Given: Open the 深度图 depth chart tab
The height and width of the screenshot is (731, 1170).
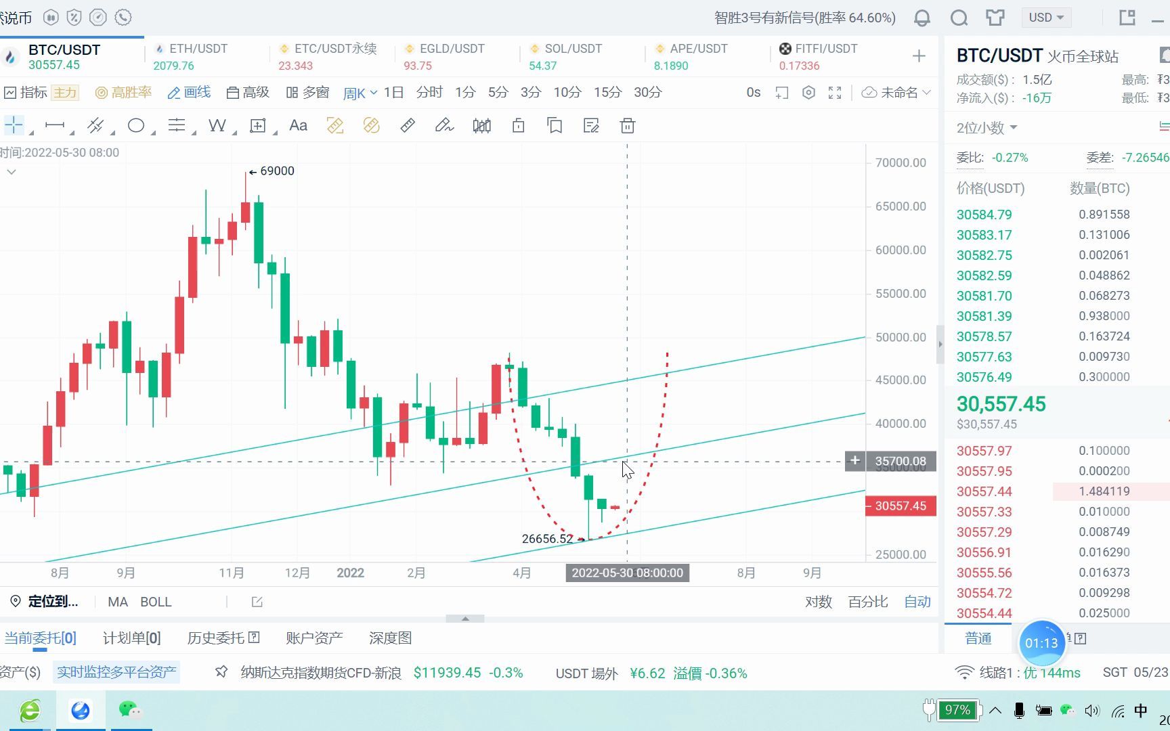Looking at the screenshot, I should [x=390, y=638].
